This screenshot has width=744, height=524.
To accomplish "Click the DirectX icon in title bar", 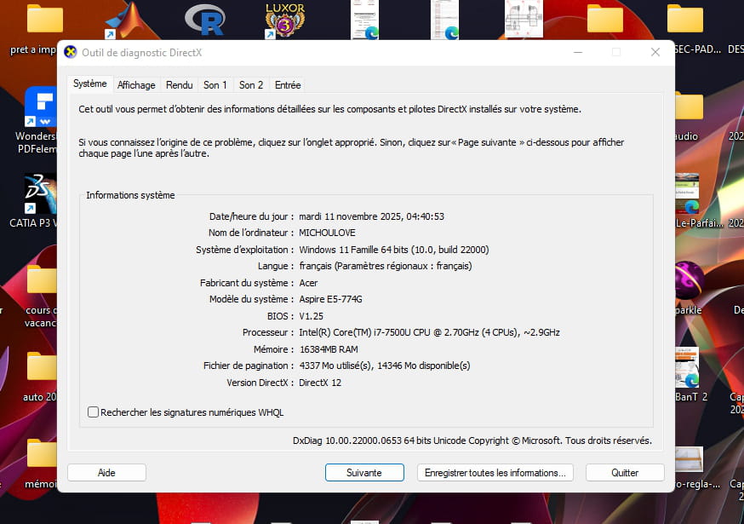I will click(71, 52).
